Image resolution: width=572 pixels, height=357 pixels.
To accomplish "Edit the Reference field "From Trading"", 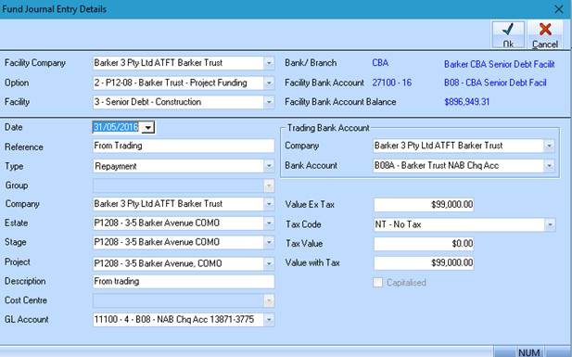I will click(184, 146).
